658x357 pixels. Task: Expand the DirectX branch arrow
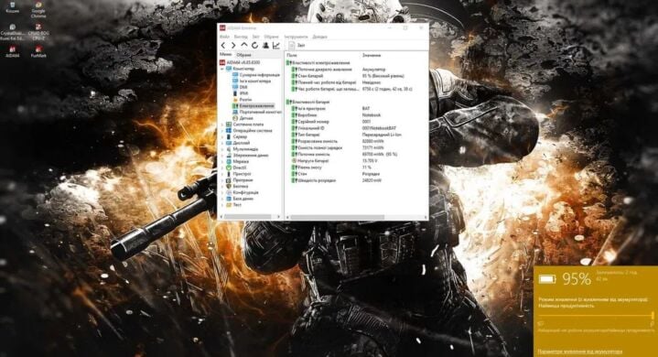tap(222, 168)
